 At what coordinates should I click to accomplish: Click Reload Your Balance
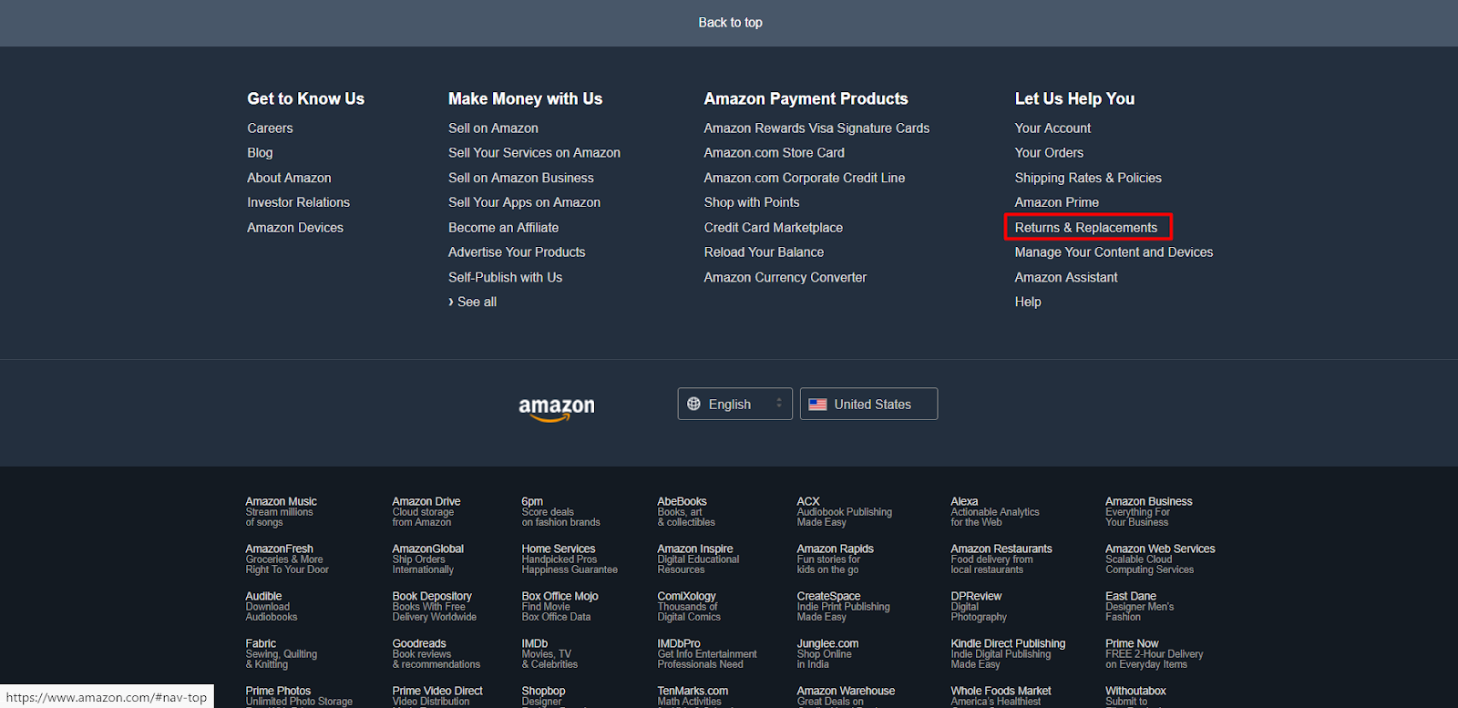coord(764,252)
